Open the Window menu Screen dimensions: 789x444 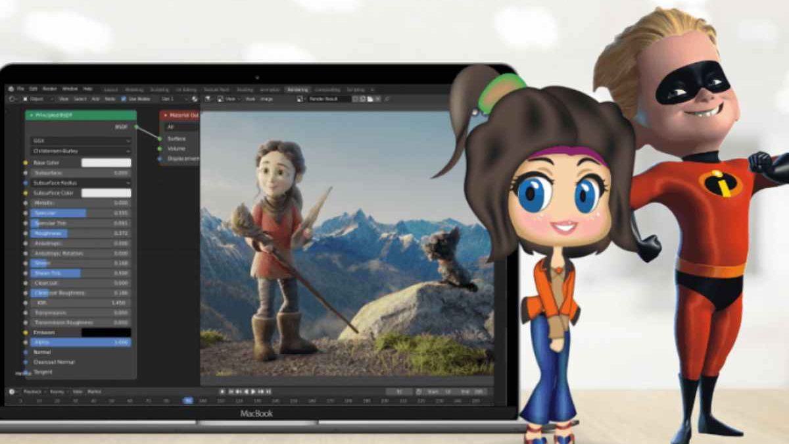point(70,89)
